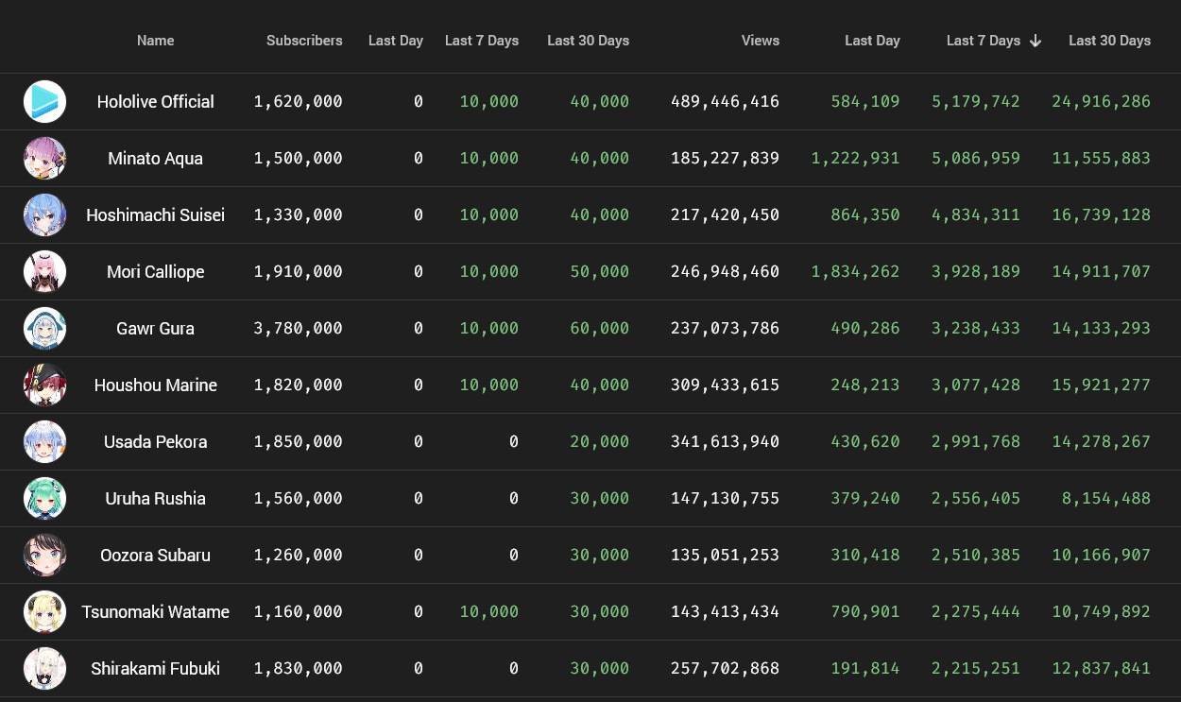Select total views 341,613,940
The height and width of the screenshot is (702, 1181).
pos(726,441)
